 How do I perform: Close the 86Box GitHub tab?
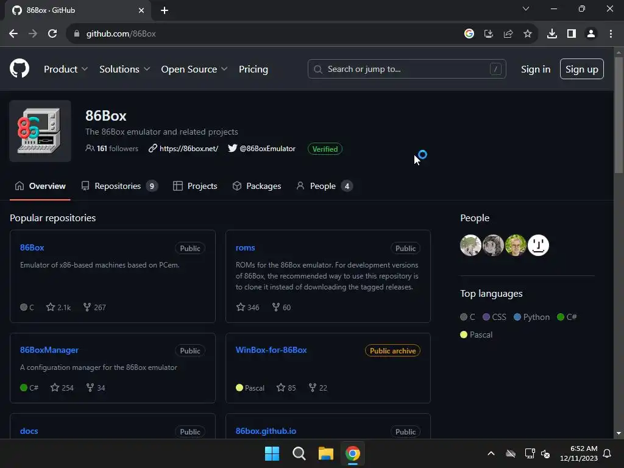point(141,10)
